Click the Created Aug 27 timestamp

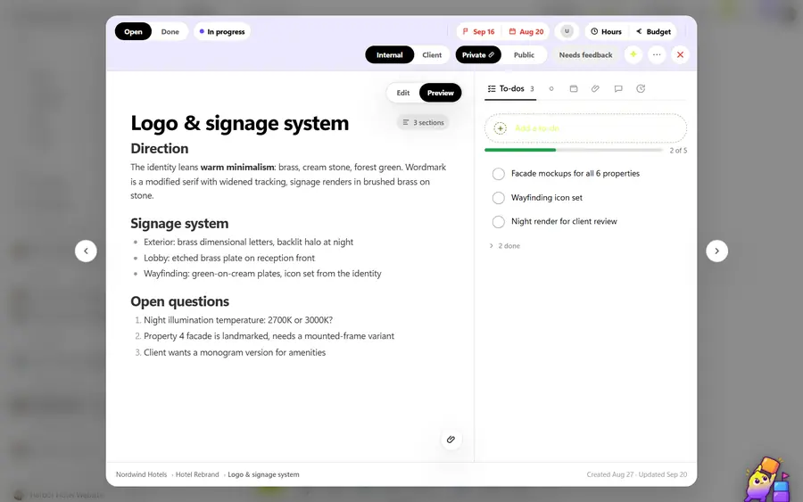click(x=610, y=474)
